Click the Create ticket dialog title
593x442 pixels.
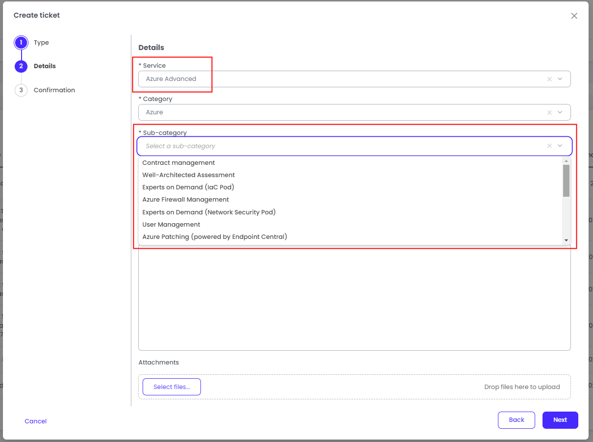point(37,15)
